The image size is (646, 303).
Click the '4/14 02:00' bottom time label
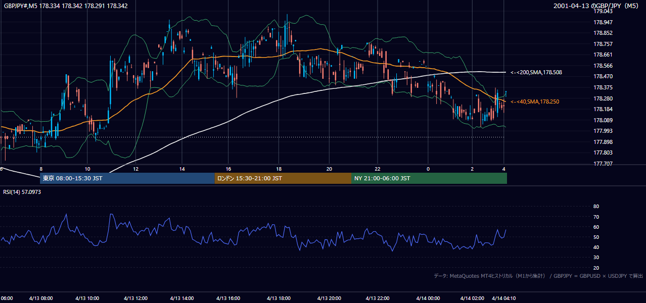[472, 298]
